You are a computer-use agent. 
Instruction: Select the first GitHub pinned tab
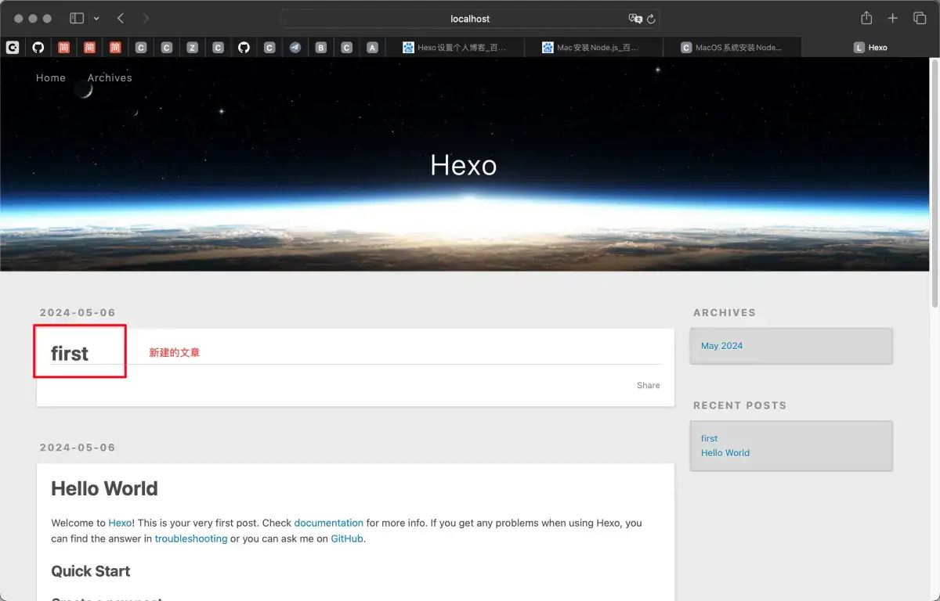click(38, 48)
